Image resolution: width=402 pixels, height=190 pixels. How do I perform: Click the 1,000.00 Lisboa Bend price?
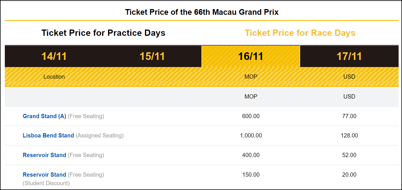(251, 135)
